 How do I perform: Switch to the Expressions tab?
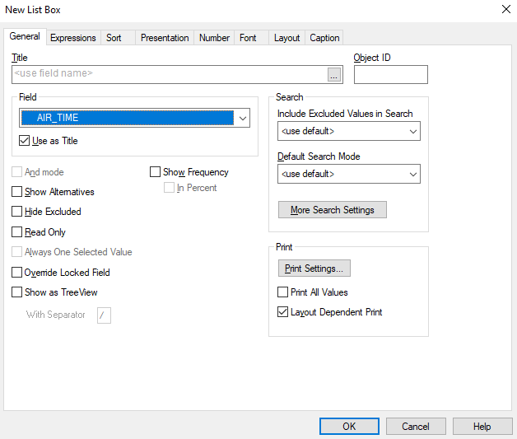73,38
